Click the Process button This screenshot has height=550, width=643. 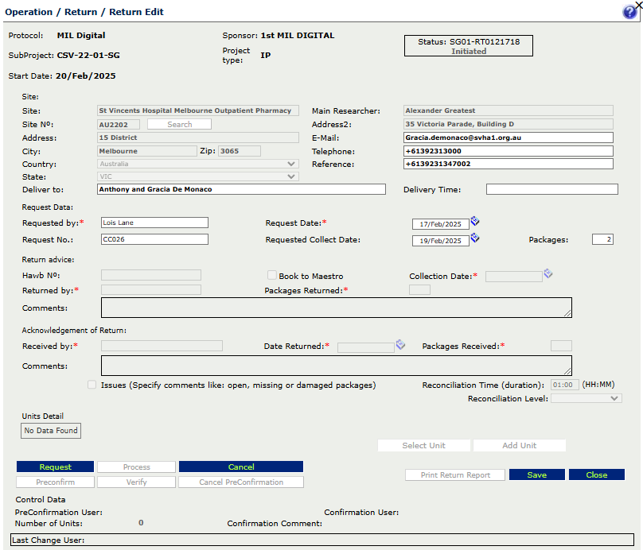click(x=137, y=467)
